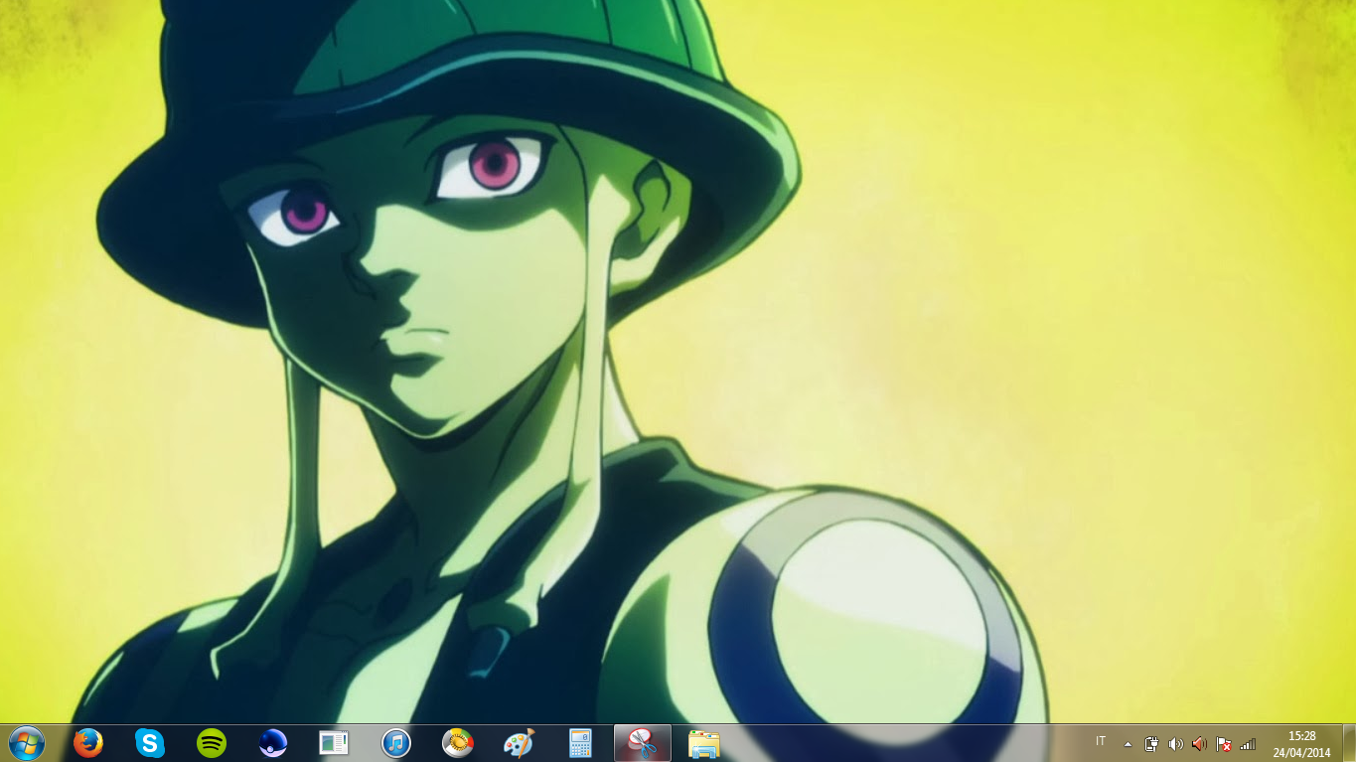This screenshot has width=1356, height=762.
Task: Open the Windows Start menu
Action: coord(26,743)
